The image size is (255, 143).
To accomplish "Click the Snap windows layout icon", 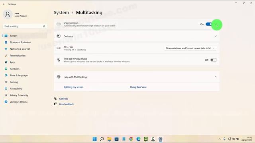I will pyautogui.click(x=59, y=24).
